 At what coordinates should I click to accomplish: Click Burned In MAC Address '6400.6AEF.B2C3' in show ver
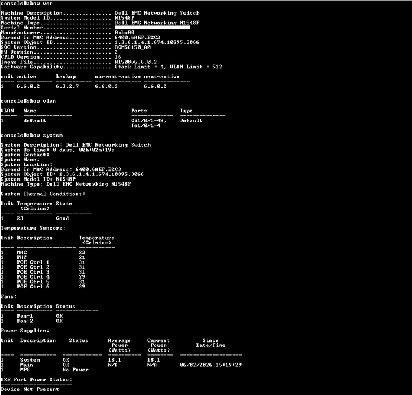click(137, 37)
